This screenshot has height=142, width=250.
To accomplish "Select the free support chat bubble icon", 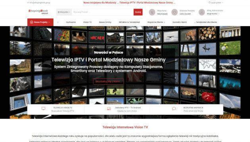I will 174,108.
